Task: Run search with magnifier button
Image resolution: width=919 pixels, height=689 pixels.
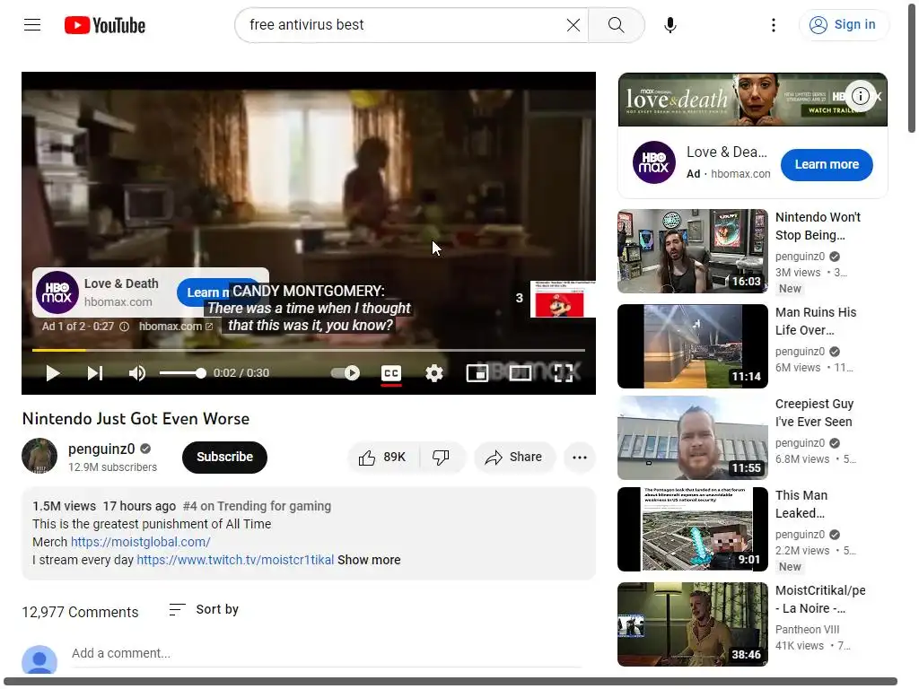Action: point(616,24)
